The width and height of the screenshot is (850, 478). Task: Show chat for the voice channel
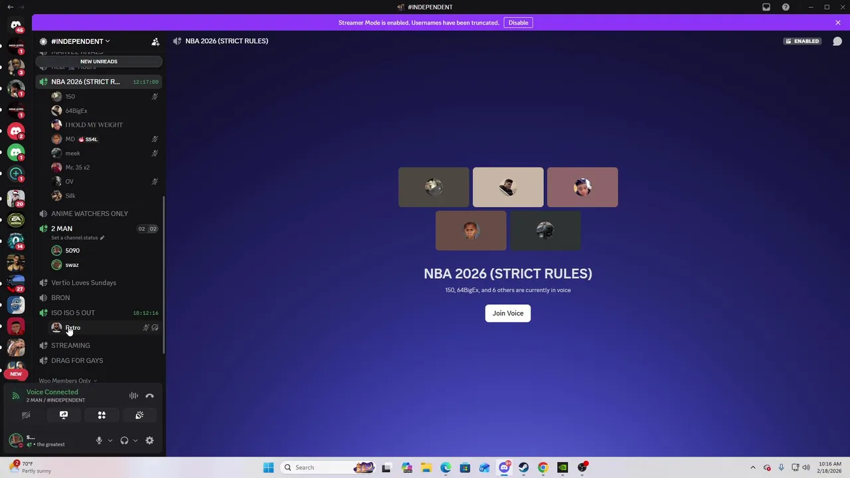coord(837,41)
